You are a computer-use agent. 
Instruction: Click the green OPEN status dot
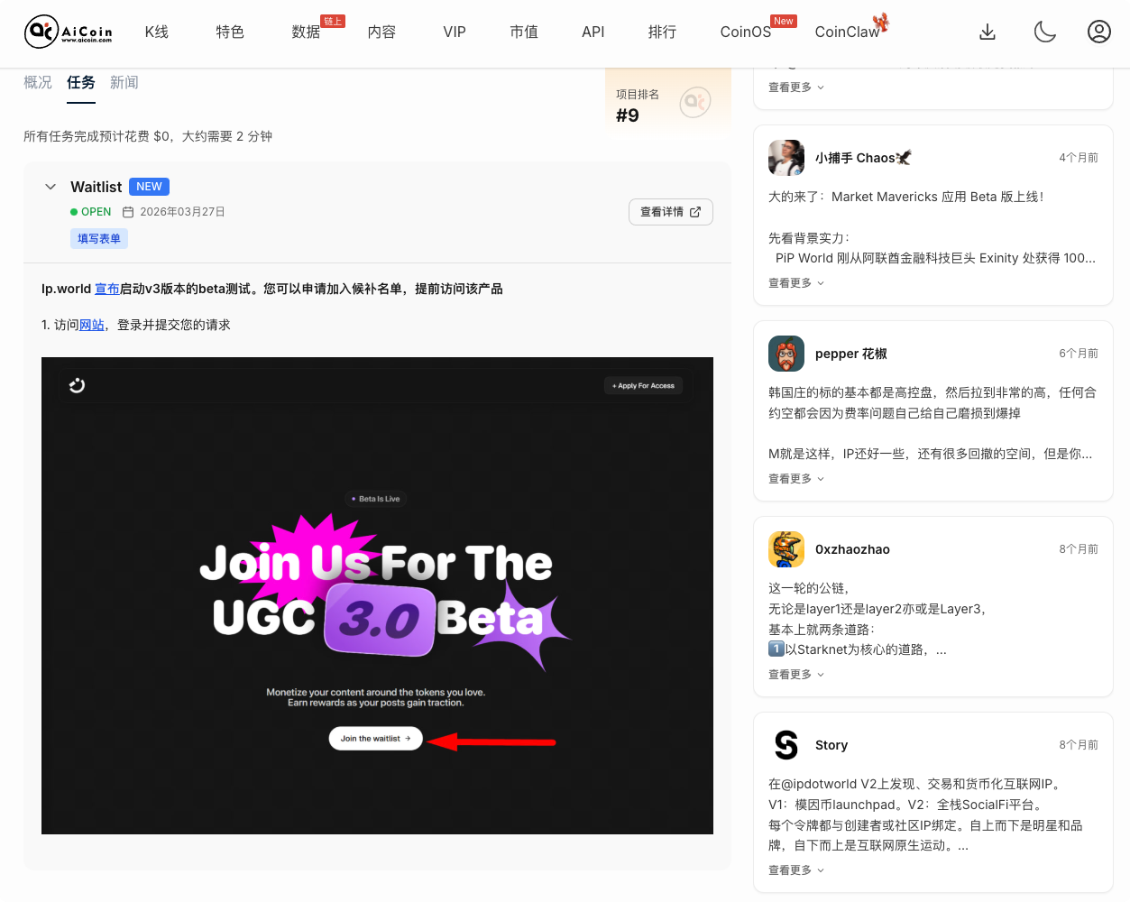tap(73, 211)
